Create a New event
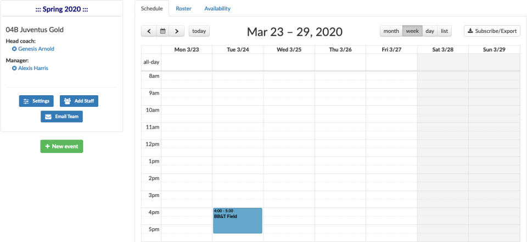527x242 pixels. 61,146
